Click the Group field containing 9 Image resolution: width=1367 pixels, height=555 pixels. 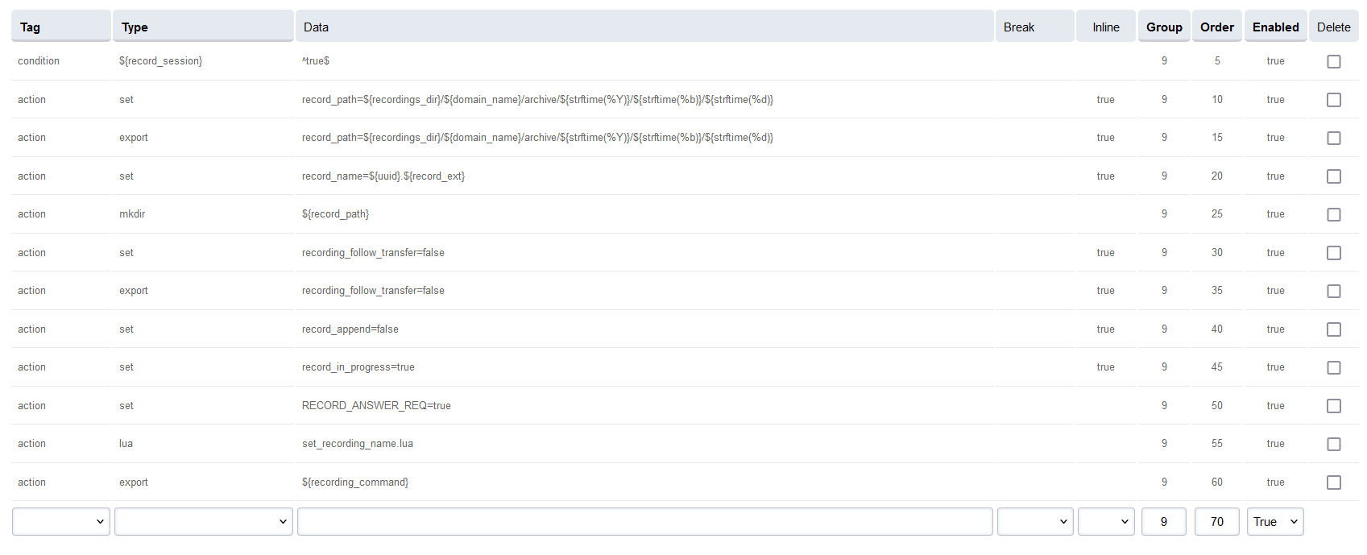tap(1163, 522)
